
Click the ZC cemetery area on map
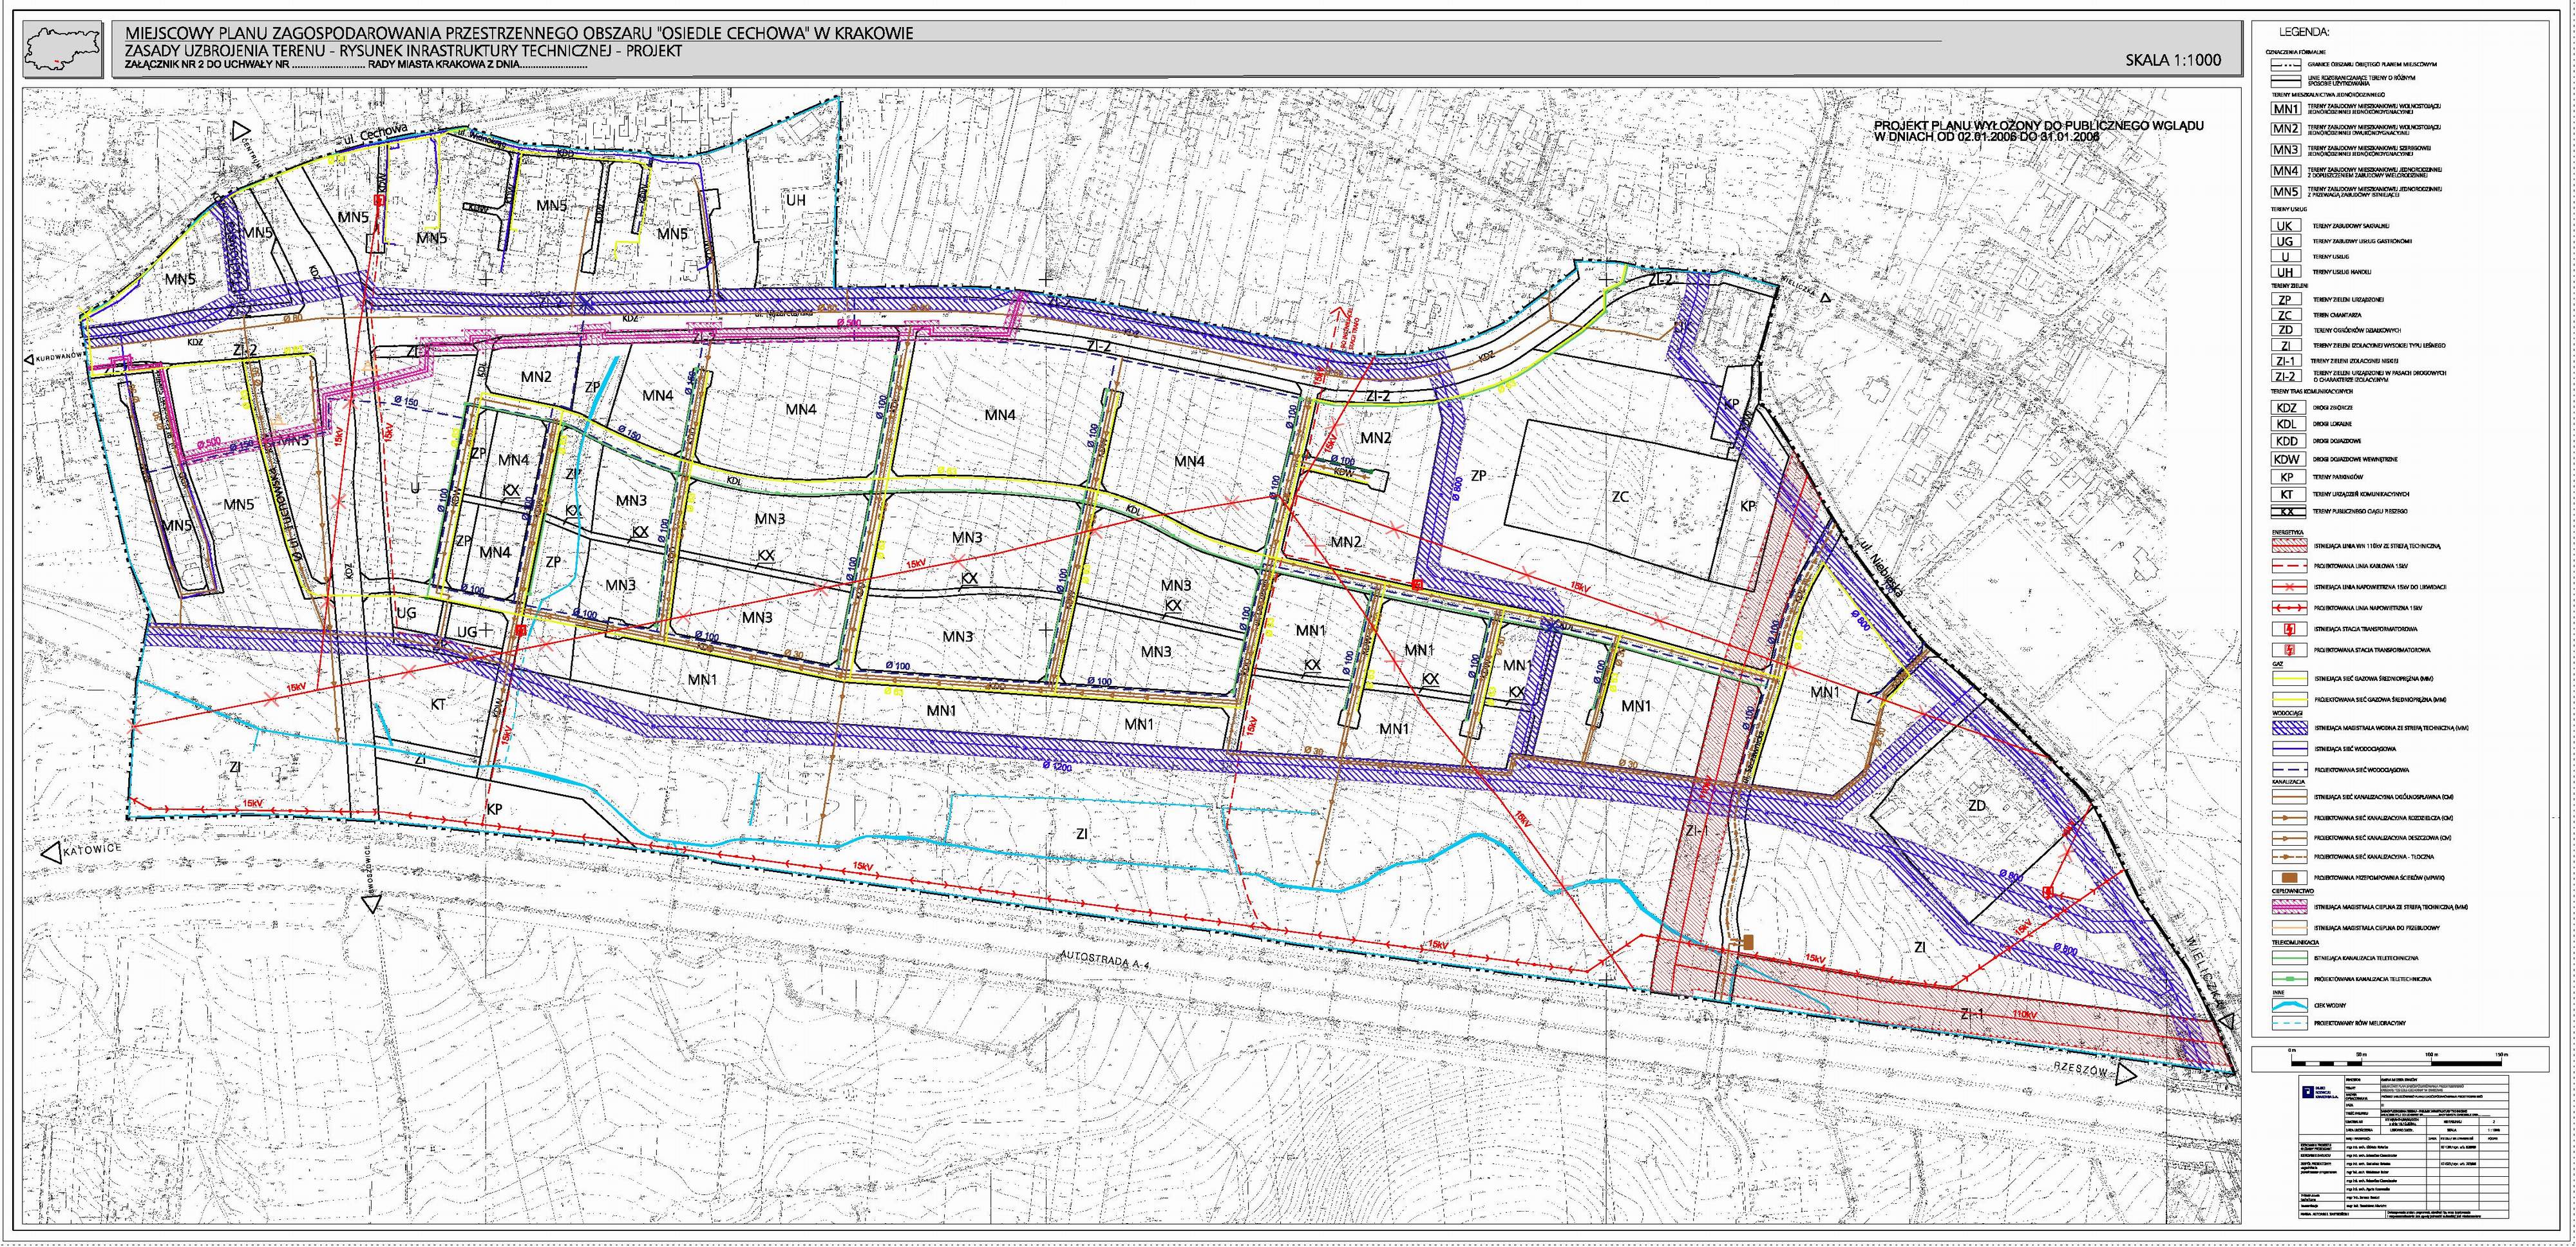click(1620, 496)
